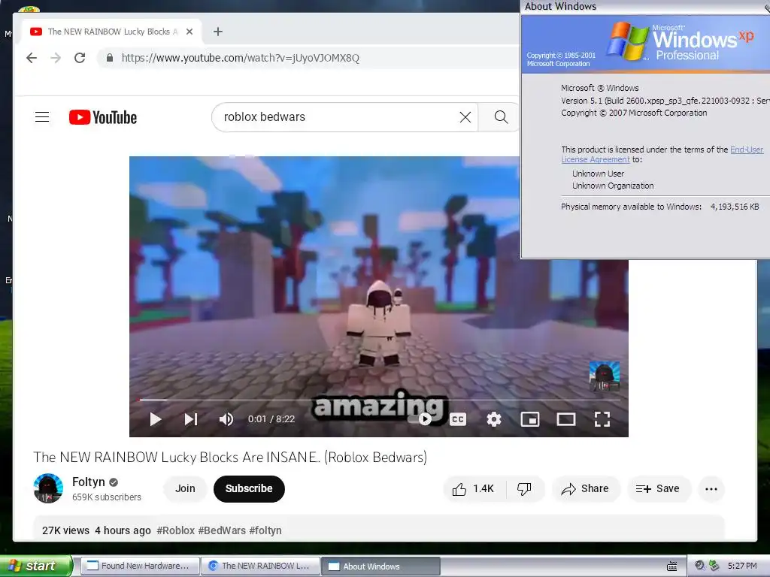Open the Windows start menu
The width and height of the screenshot is (770, 577).
click(x=35, y=566)
